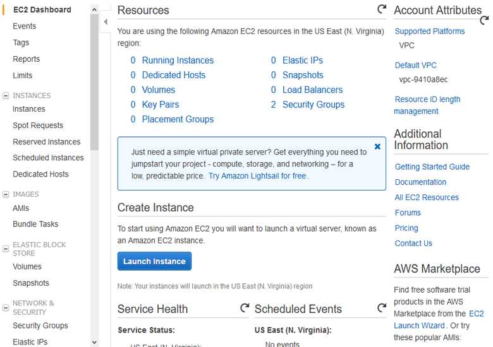Screen dimensions: 493x347
Task: Open Tags in the sidebar
Action: 21,43
